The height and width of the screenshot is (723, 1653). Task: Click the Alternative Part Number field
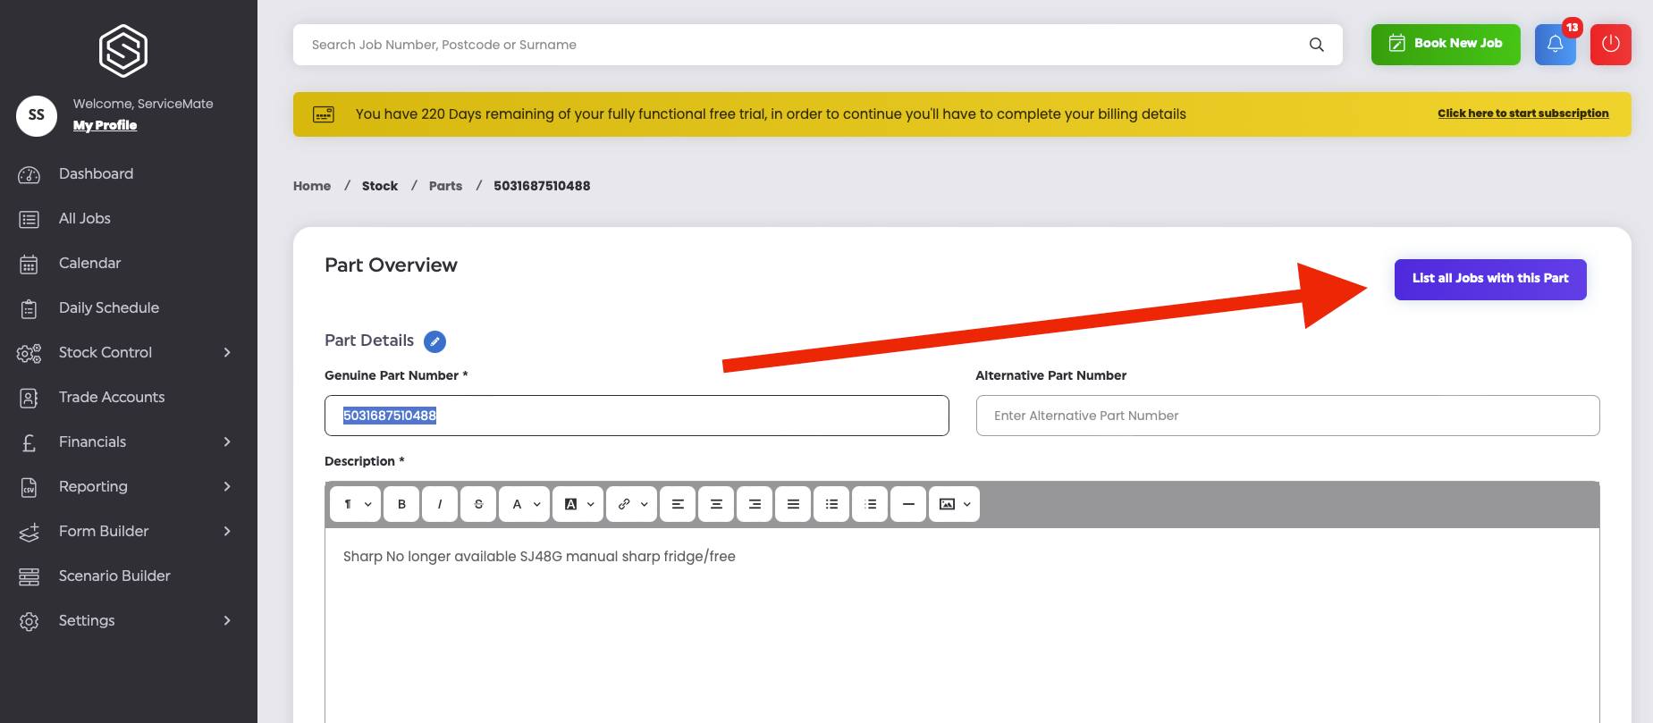[1287, 416]
